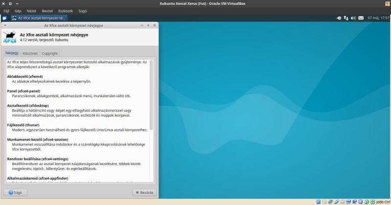The height and width of the screenshot is (205, 391).
Task: Click the VirtualBox keyboard capture green arrow icon
Action: (372, 202)
